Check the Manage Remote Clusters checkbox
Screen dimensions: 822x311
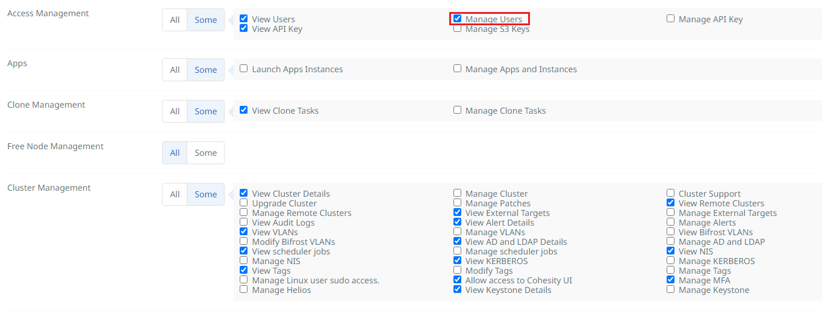243,212
